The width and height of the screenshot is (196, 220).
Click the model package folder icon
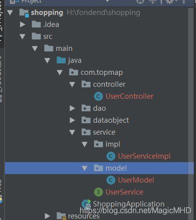point(98,168)
